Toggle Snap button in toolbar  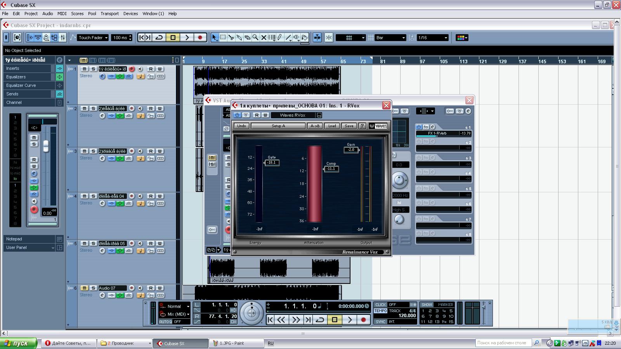(329, 38)
